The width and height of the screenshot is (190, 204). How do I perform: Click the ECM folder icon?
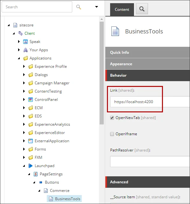31,108
